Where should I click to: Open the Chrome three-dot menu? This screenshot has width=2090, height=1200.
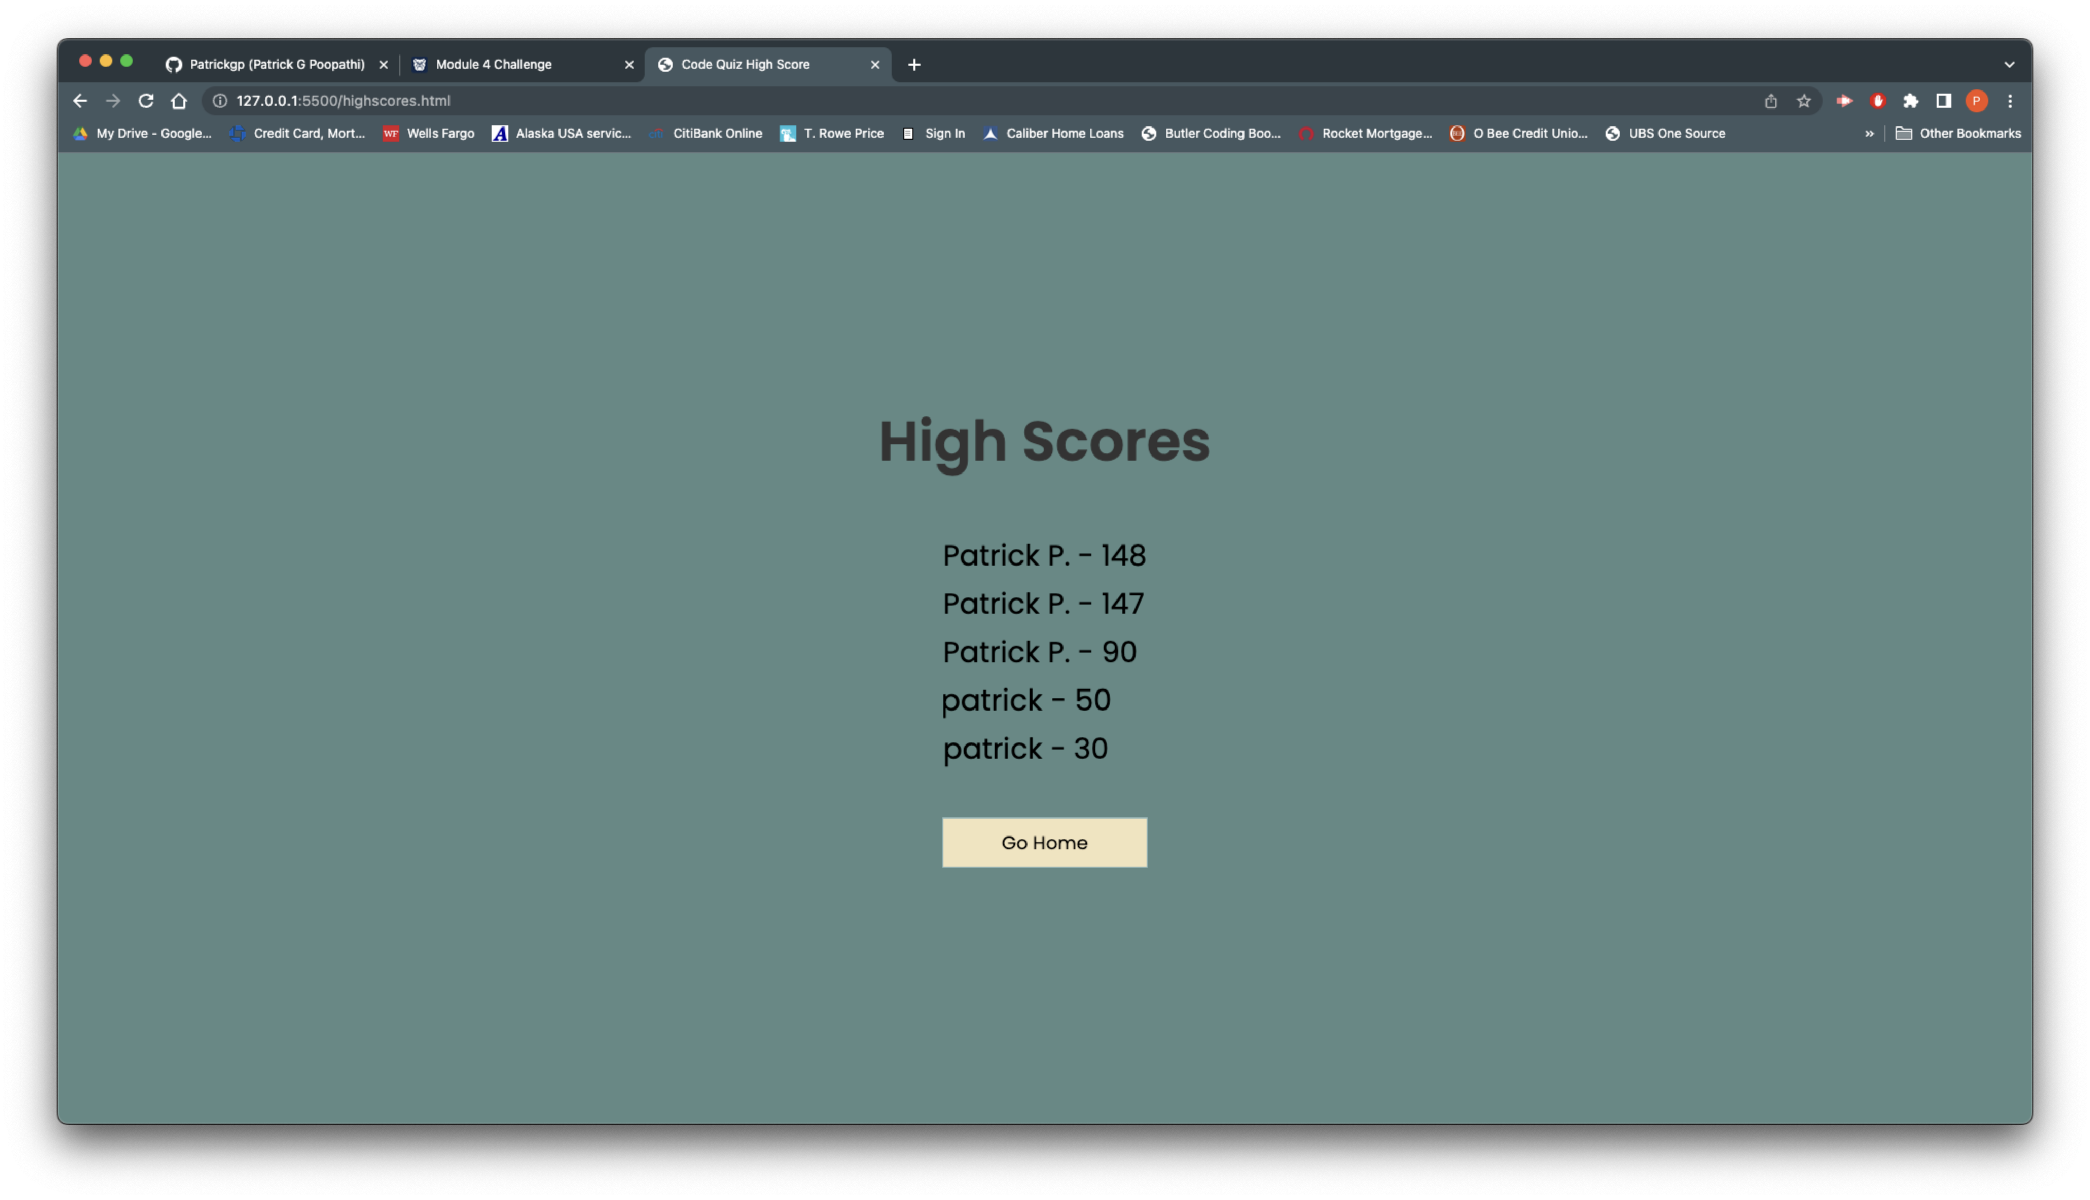(x=2010, y=101)
